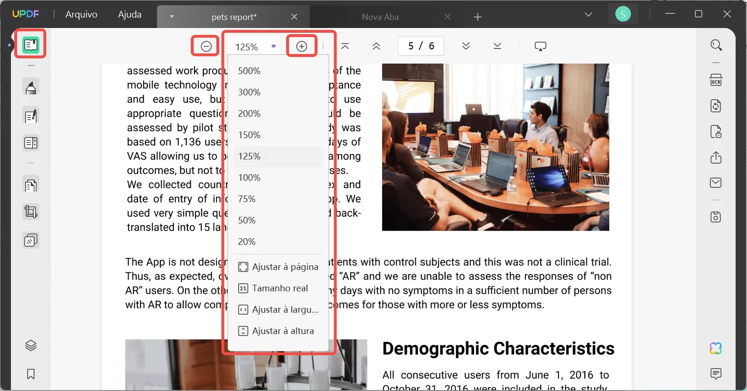Expand the tab list chevron
747x391 pixels.
tap(588, 14)
